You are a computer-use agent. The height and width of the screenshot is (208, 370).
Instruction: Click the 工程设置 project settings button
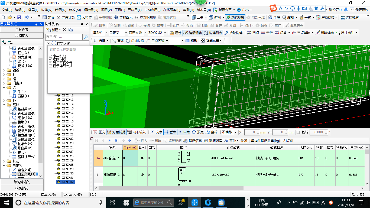pyautogui.click(x=22, y=30)
